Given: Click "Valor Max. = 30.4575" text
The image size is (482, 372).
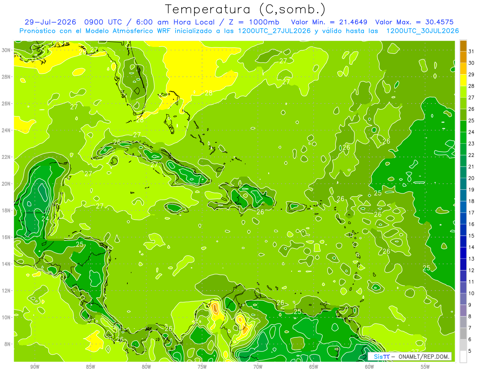Looking at the screenshot, I should tap(415, 22).
